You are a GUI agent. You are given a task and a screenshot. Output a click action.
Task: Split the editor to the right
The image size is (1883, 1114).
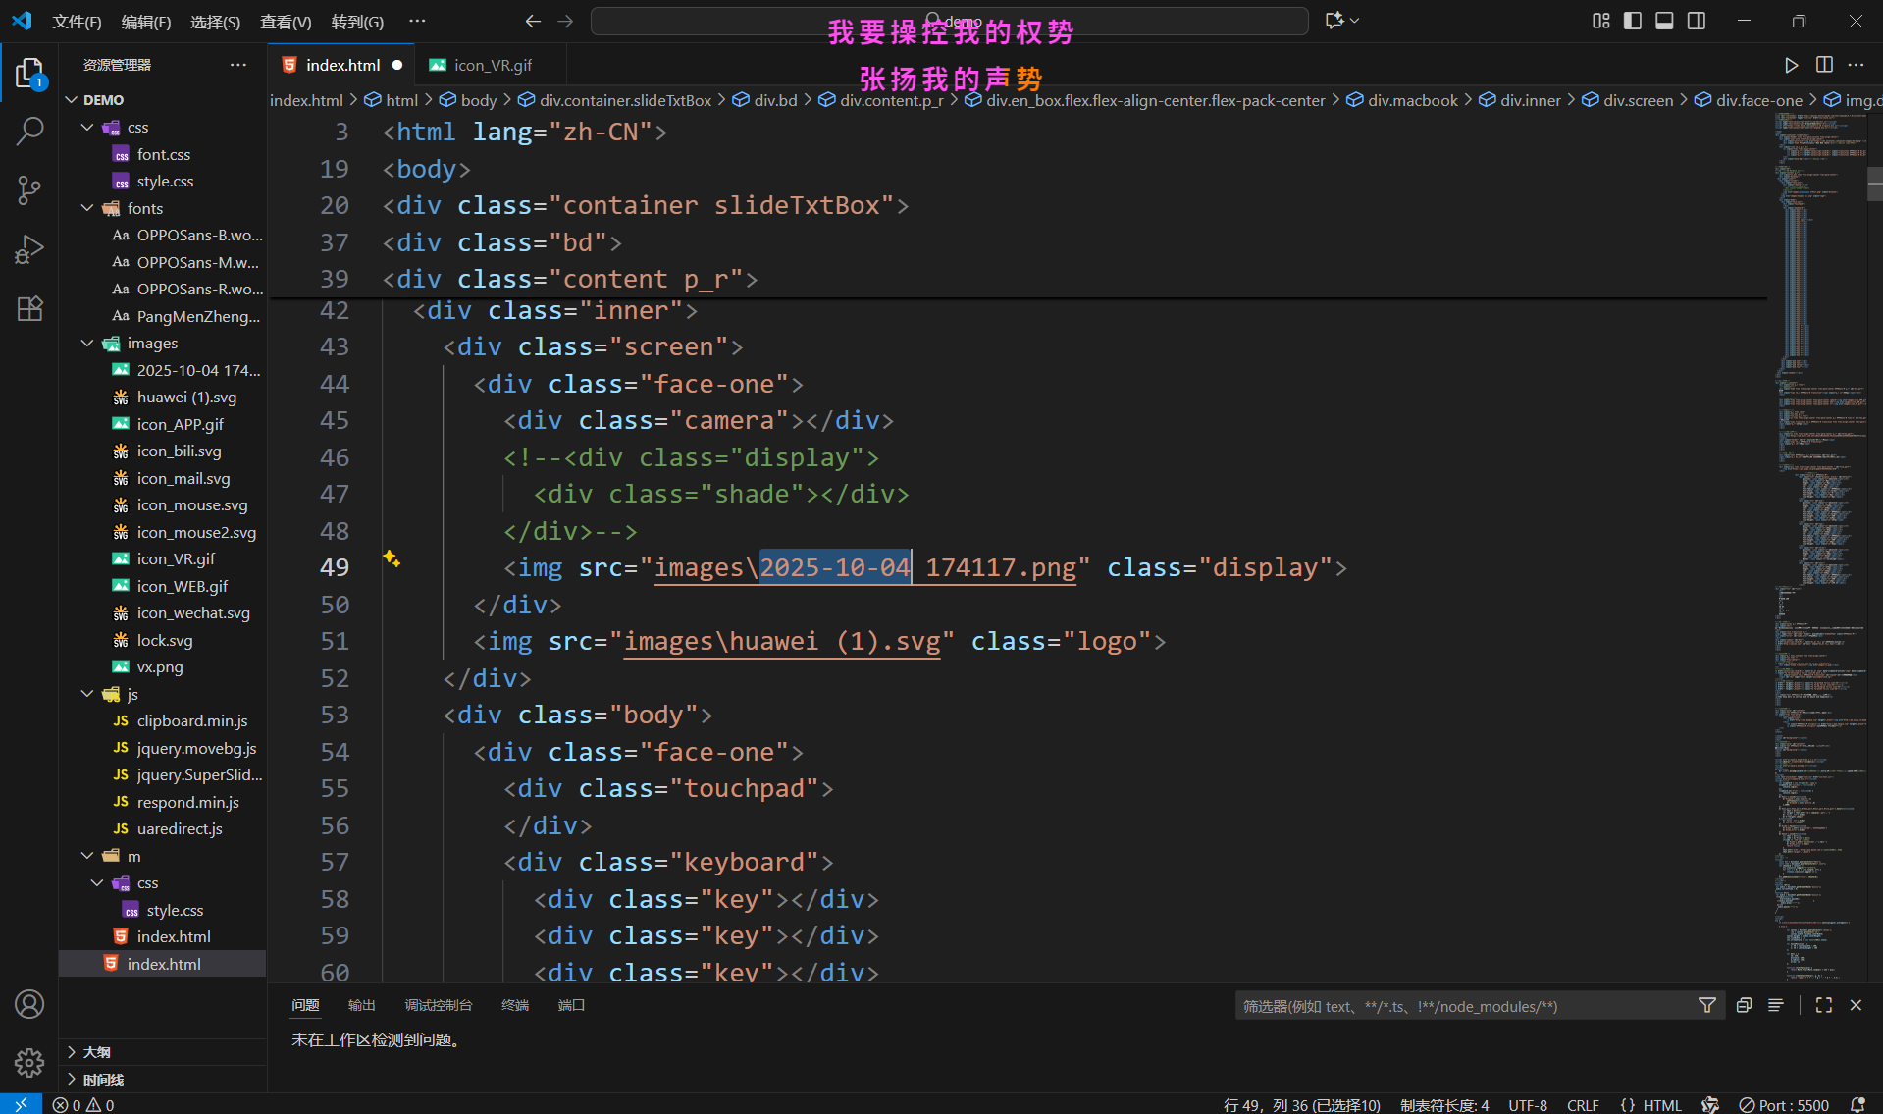tap(1824, 65)
